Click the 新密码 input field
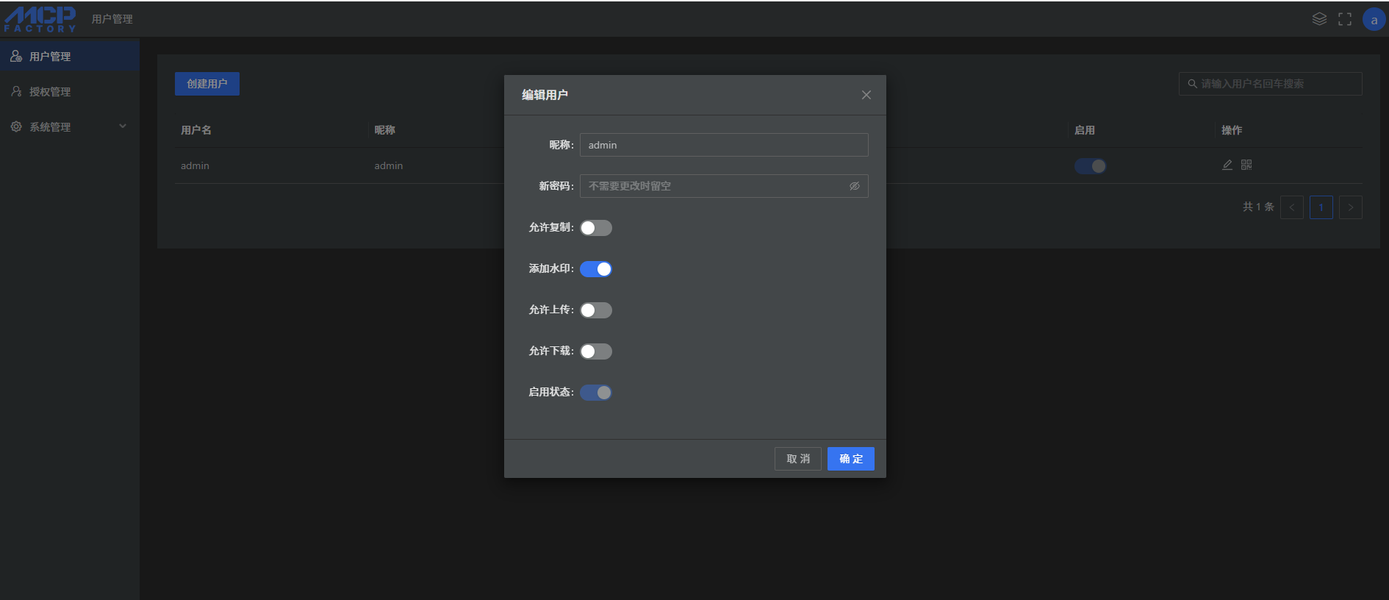Image resolution: width=1389 pixels, height=600 pixels. click(x=713, y=186)
